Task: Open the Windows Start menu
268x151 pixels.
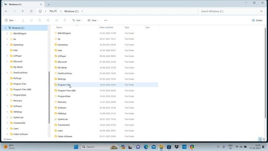Action: point(76,147)
